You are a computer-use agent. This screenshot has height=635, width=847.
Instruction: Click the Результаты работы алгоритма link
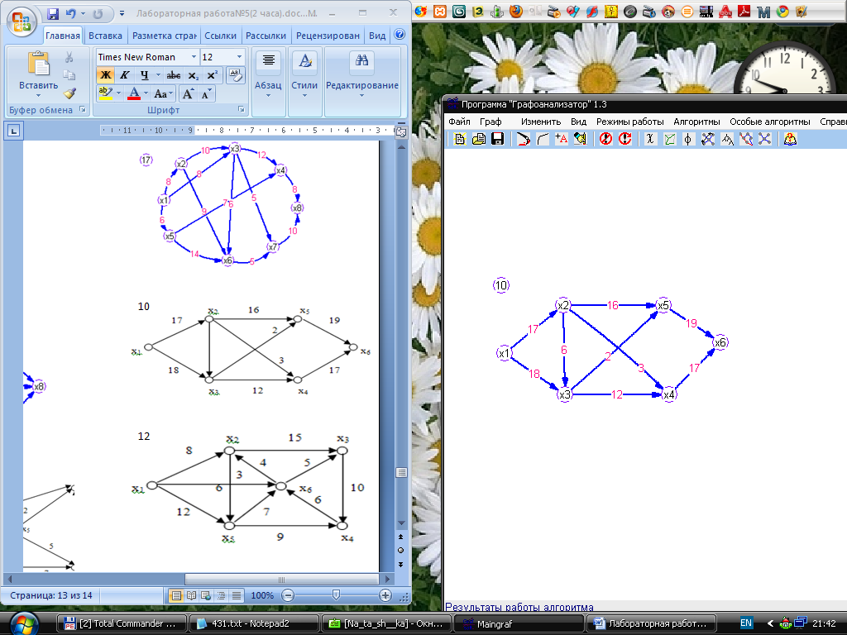pyautogui.click(x=519, y=607)
